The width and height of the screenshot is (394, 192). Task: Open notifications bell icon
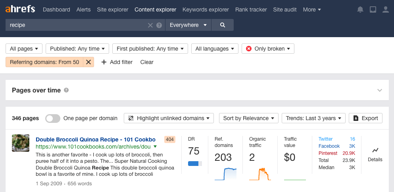(x=360, y=9)
